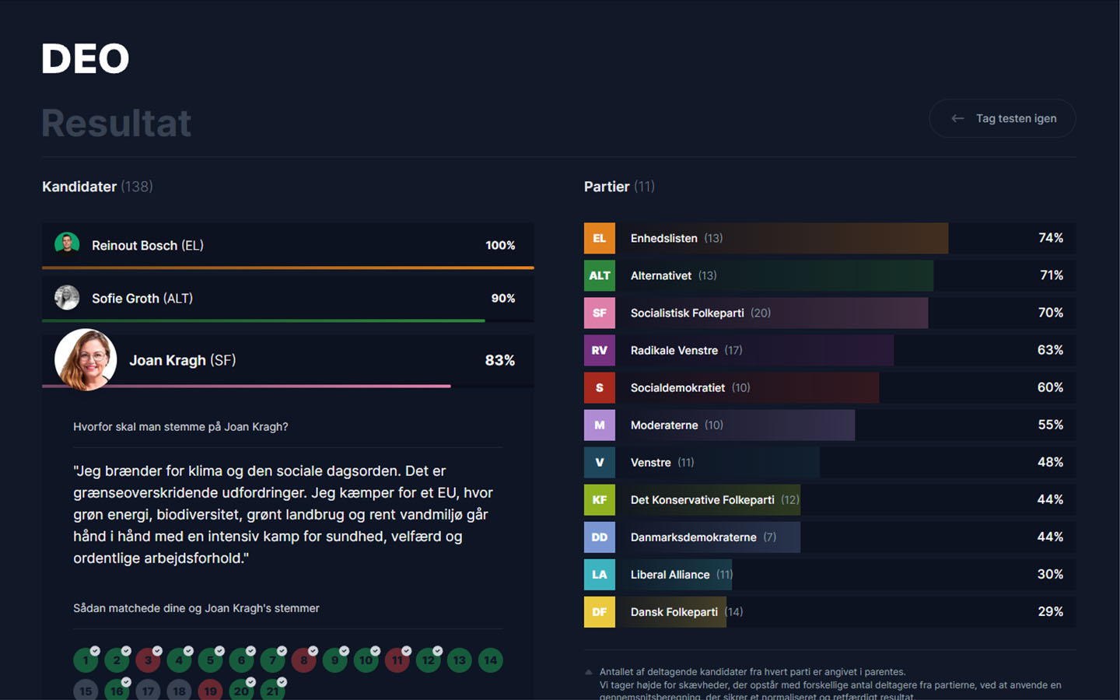Viewport: 1120px width, 700px height.
Task: Click the green match bar under Sofie Groth
Action: click(x=264, y=320)
